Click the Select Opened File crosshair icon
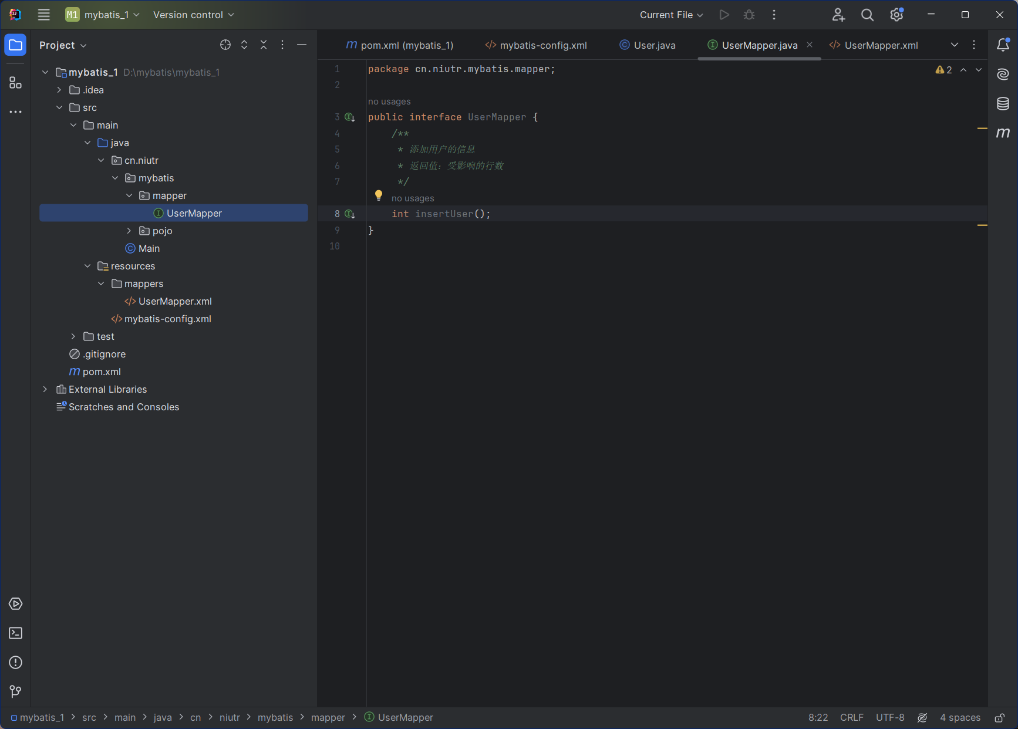 click(x=225, y=45)
